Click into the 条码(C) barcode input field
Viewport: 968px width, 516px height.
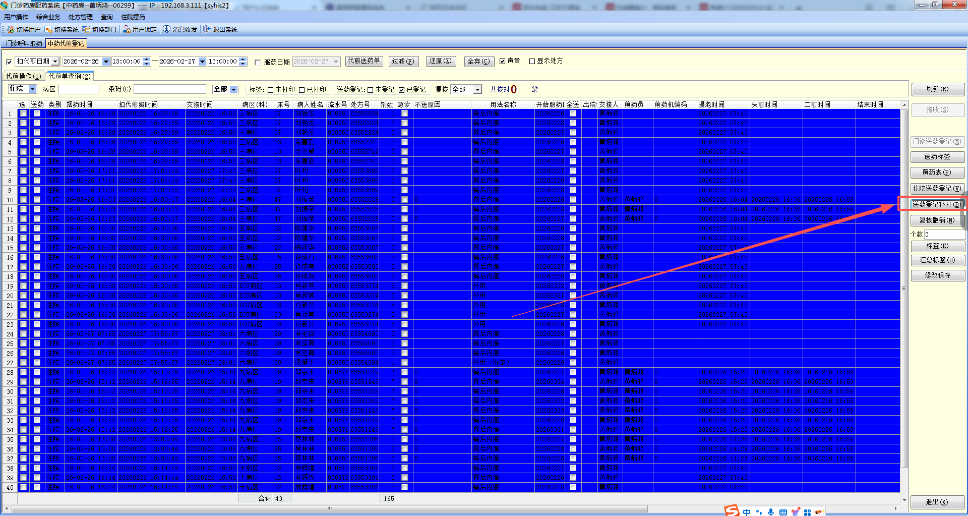170,89
